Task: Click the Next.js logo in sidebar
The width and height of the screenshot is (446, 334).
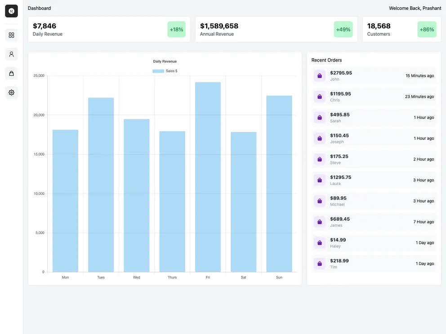Action: [x=11, y=11]
